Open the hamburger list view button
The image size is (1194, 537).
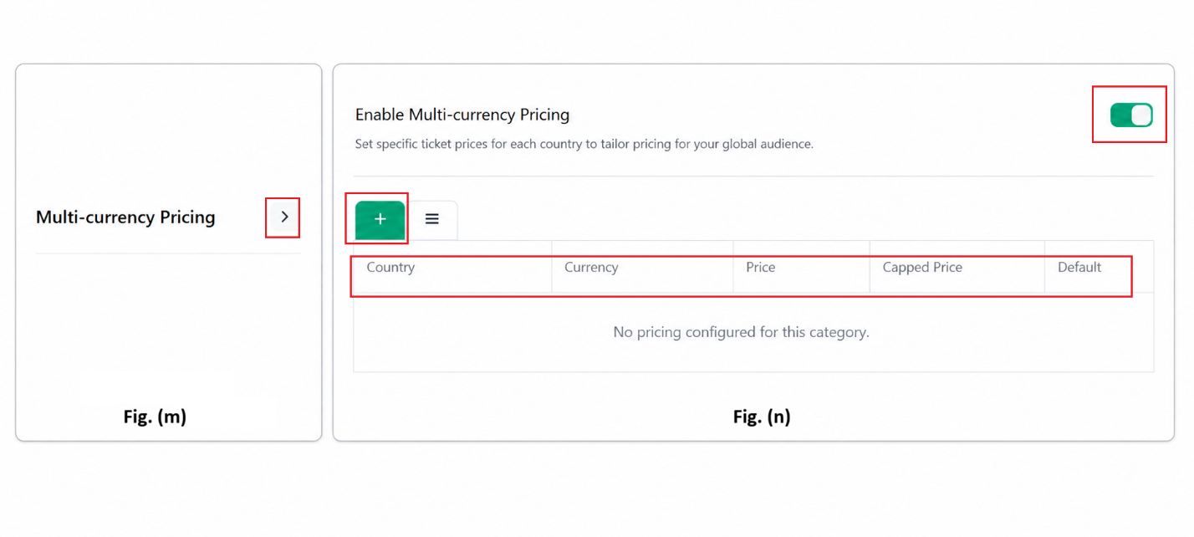(x=432, y=219)
